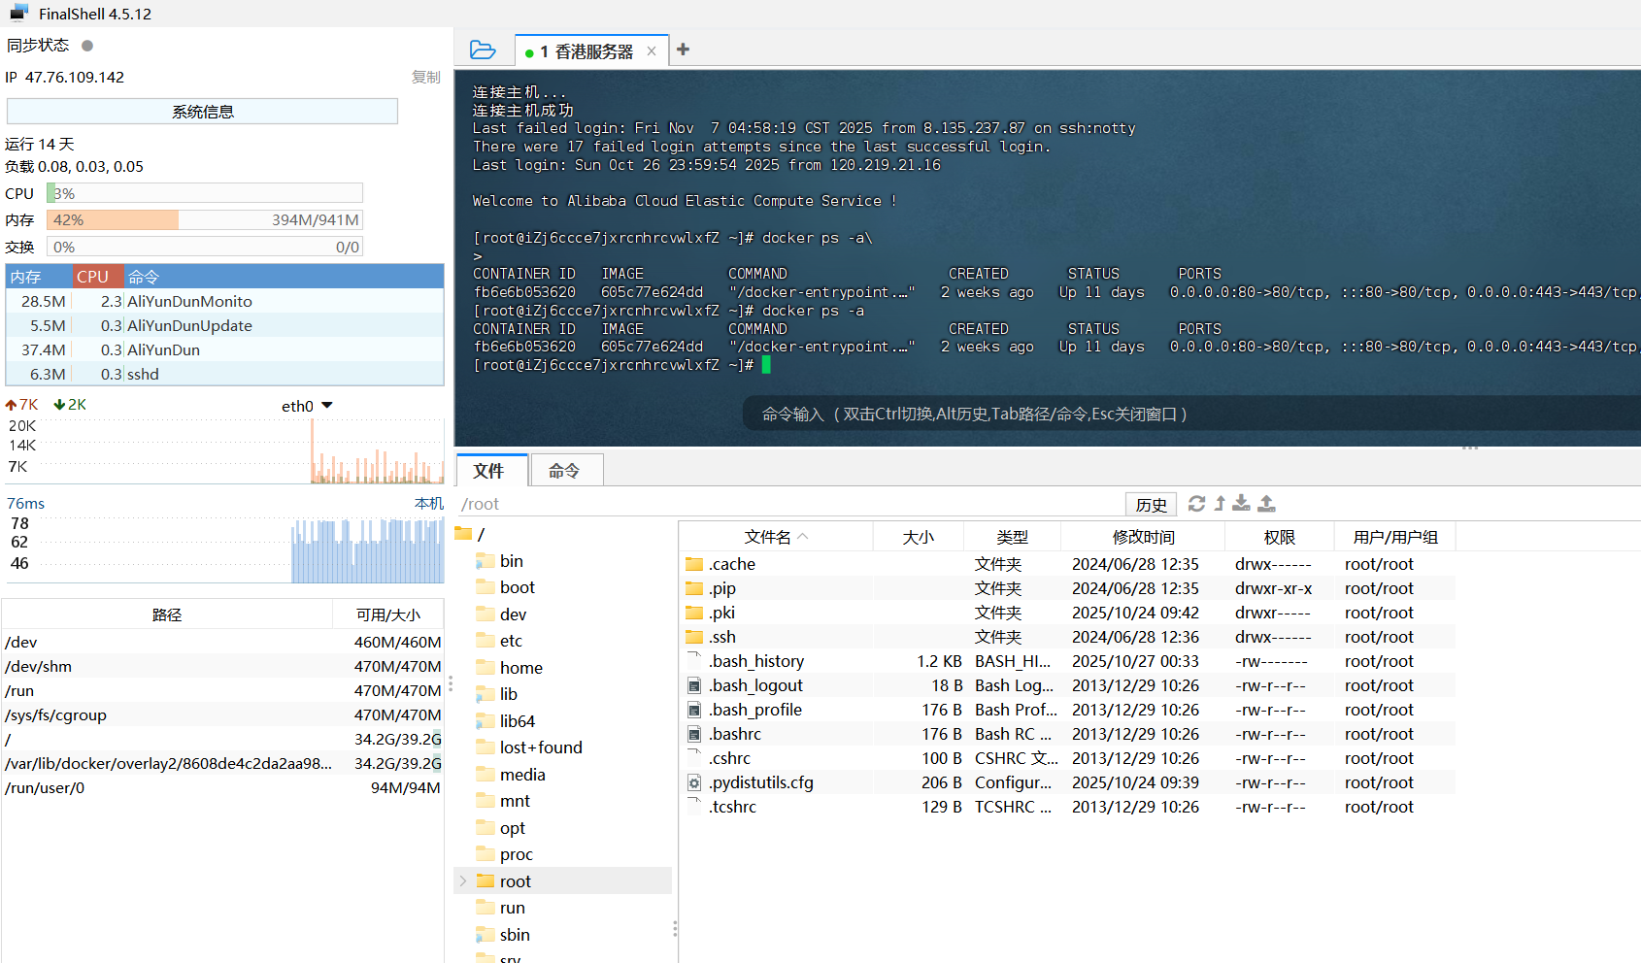The width and height of the screenshot is (1641, 963).
Task: Go up to parent directory
Action: 1220,504
